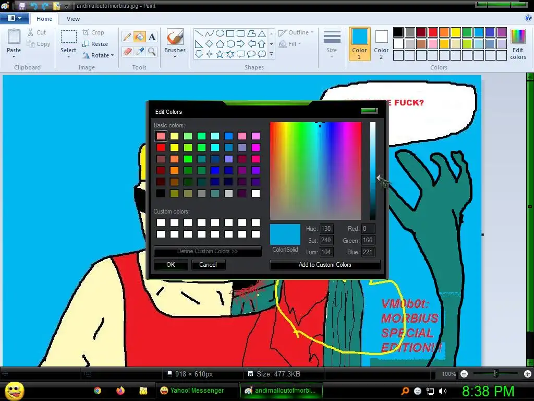Select the Eraser tool
The image size is (534, 401).
point(127,52)
